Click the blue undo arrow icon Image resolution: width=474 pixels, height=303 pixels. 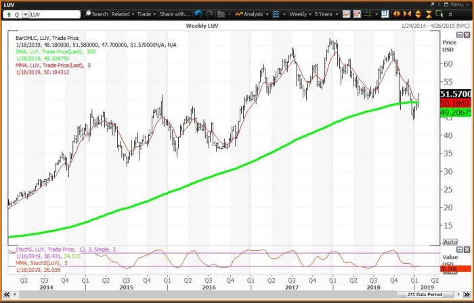(x=198, y=14)
